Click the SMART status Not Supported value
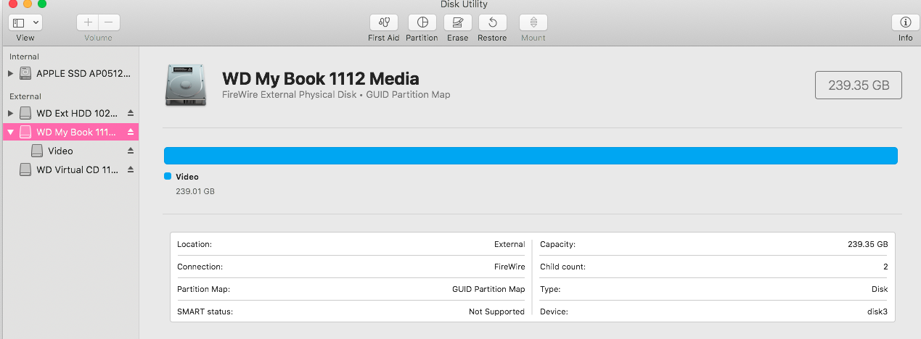Viewport: 921px width, 339px height. (x=496, y=311)
